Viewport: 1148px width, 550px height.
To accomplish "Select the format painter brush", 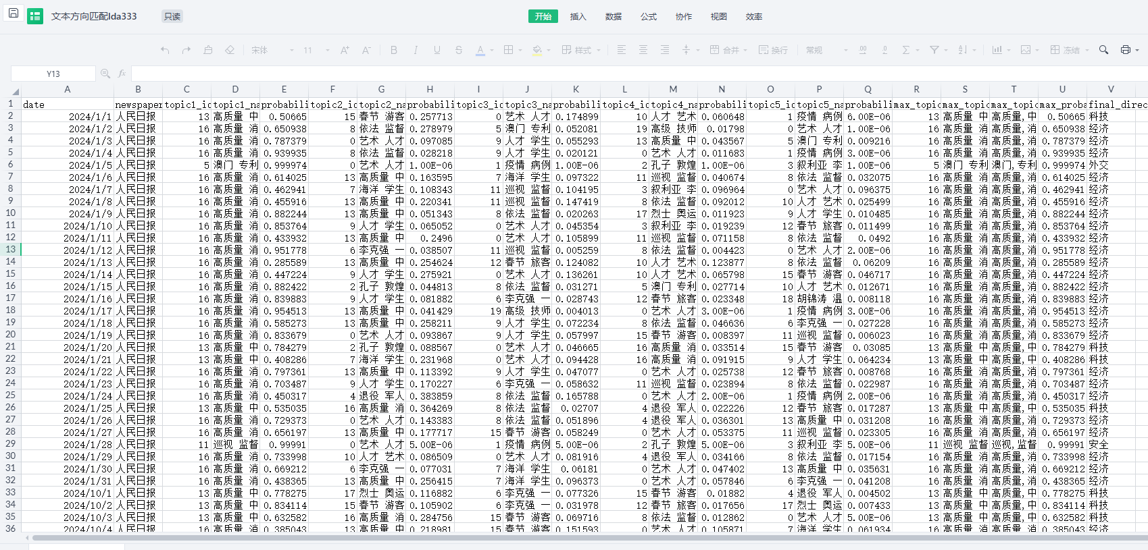I will 208,50.
